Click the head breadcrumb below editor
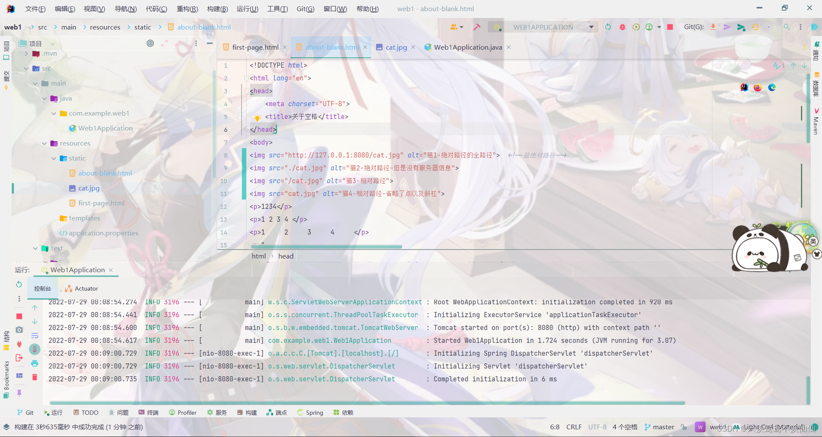The width and height of the screenshot is (822, 437). pos(286,256)
